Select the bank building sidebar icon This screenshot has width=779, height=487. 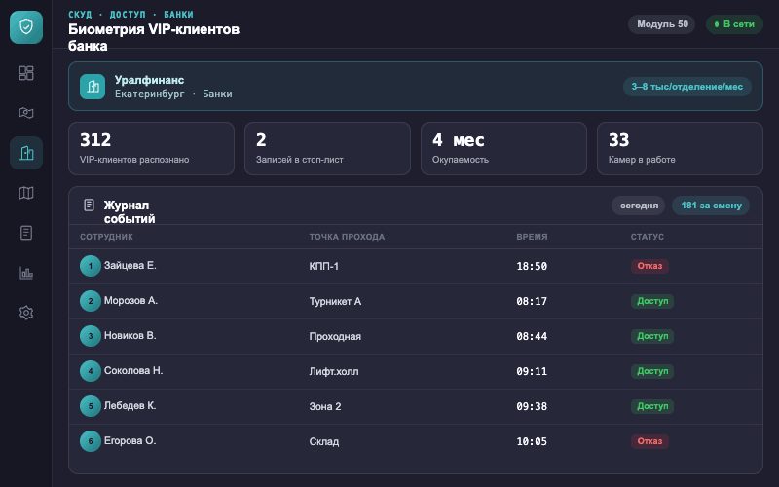[x=26, y=153]
